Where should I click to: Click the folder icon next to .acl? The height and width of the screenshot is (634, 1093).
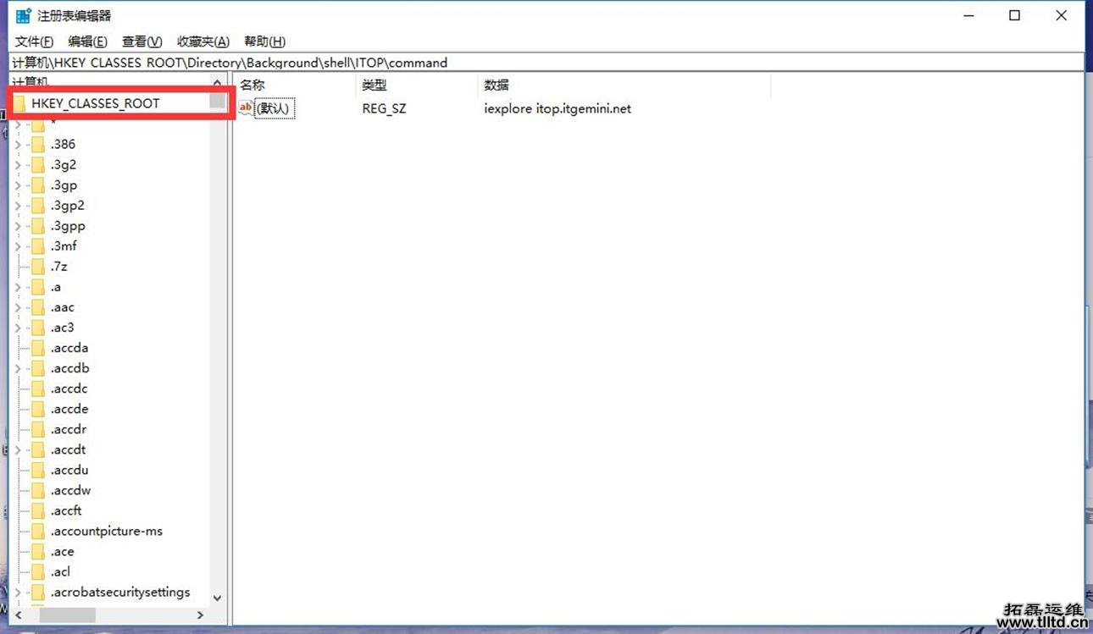(37, 572)
